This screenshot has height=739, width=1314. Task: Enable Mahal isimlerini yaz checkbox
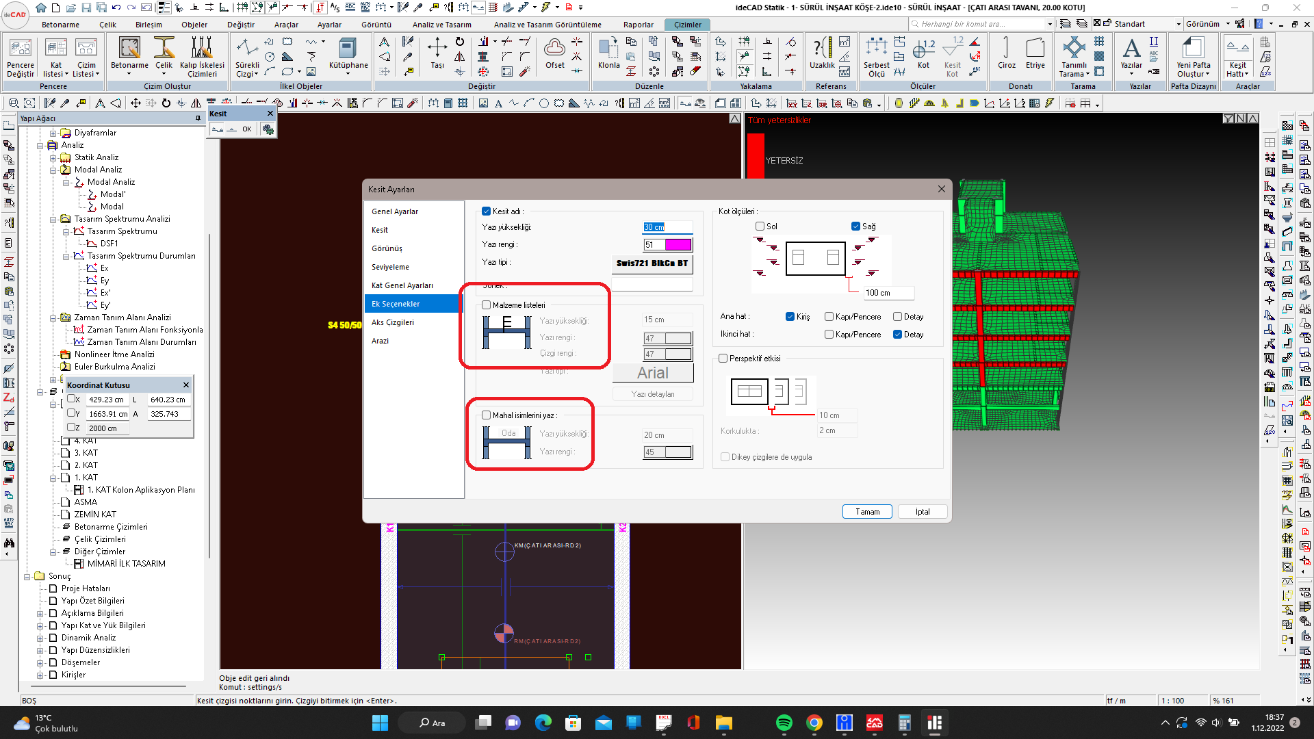coord(487,415)
